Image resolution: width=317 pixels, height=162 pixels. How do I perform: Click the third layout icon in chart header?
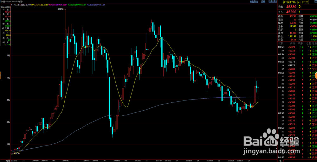(275, 1)
